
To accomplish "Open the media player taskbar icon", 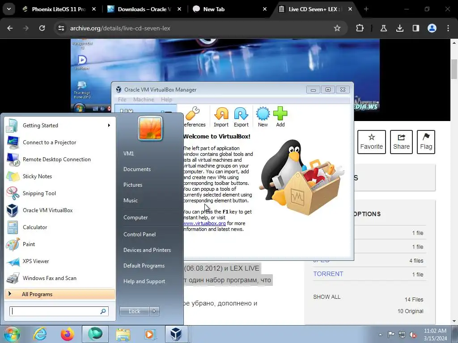I will pyautogui.click(x=150, y=334).
